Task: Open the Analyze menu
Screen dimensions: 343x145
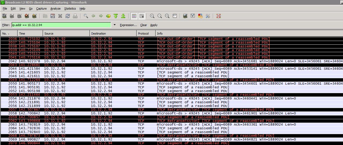Action: click(x=55, y=9)
